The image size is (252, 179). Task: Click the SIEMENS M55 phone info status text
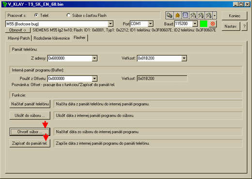point(124,30)
